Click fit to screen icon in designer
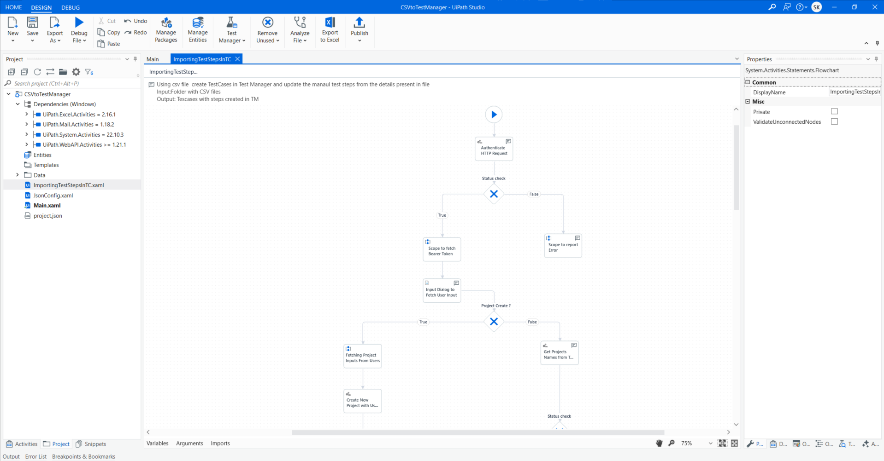This screenshot has height=461, width=884. pos(722,443)
